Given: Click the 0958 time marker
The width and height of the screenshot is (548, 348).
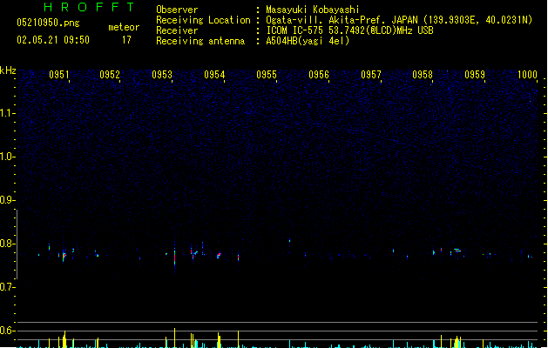Looking at the screenshot, I should click(423, 74).
